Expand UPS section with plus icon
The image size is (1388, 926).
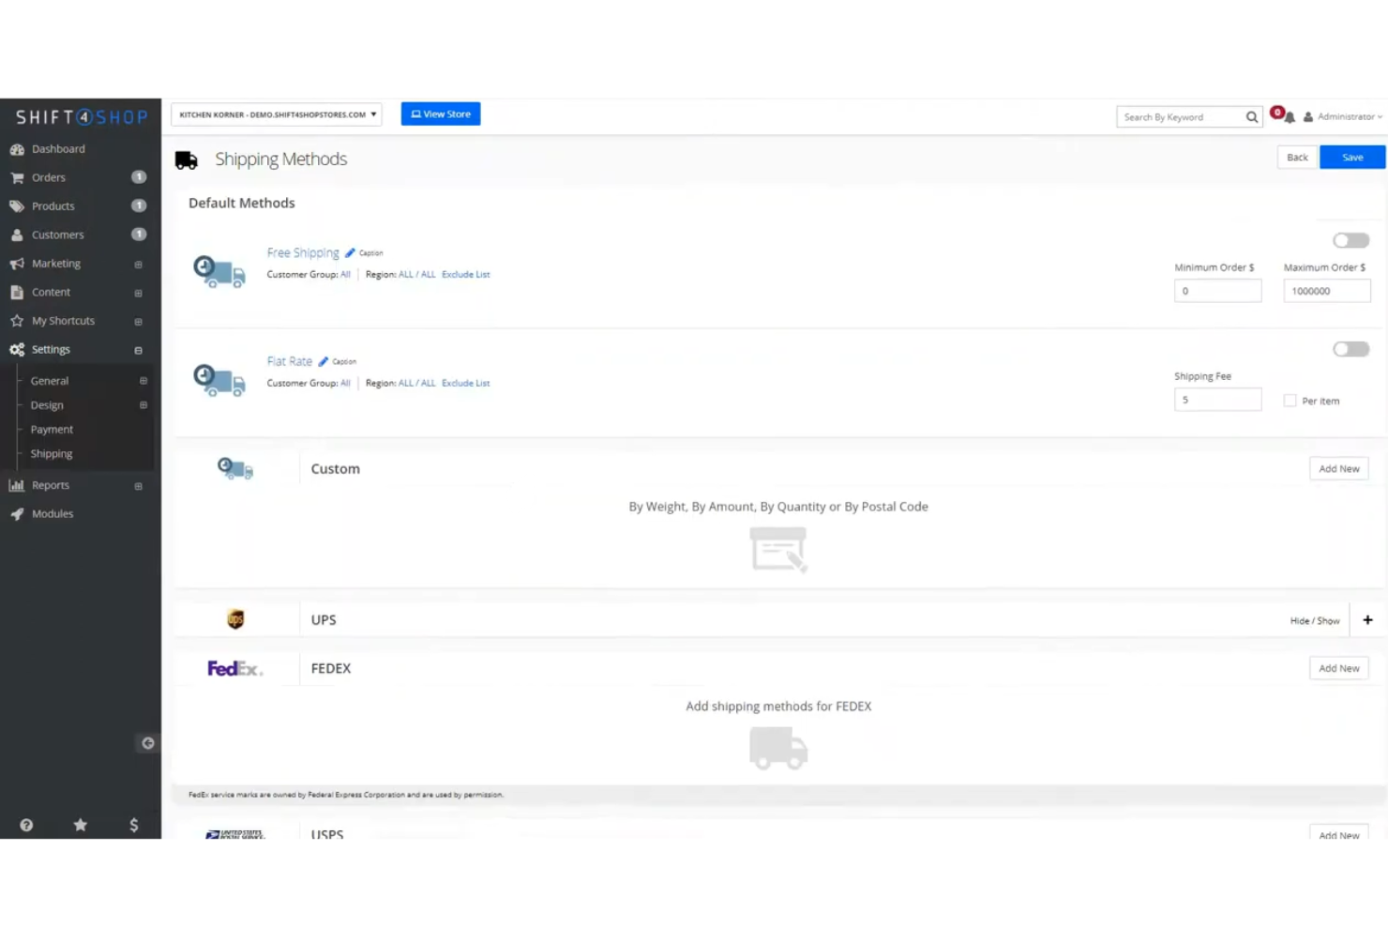tap(1367, 620)
